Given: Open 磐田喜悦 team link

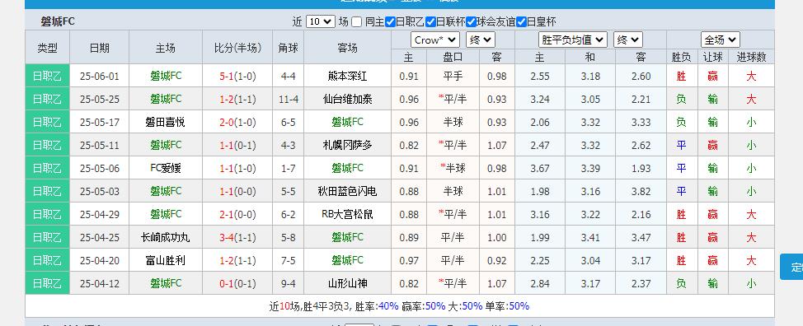Looking at the screenshot, I should pyautogui.click(x=166, y=122).
